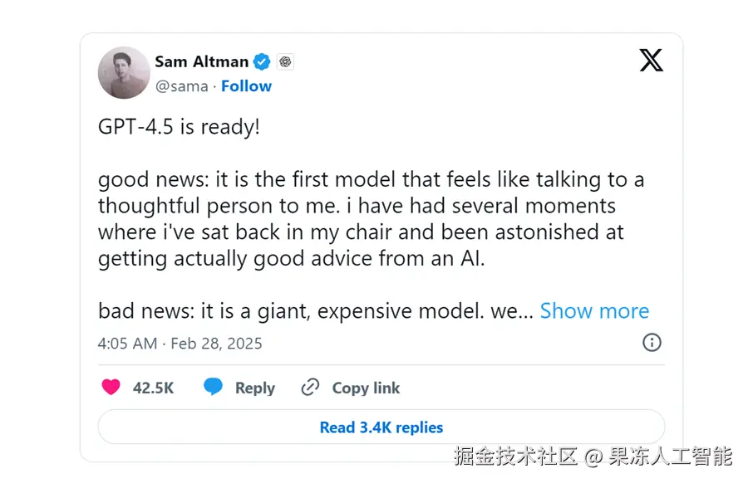This screenshot has width=748, height=483.
Task: Click the Reply text label
Action: tap(255, 388)
